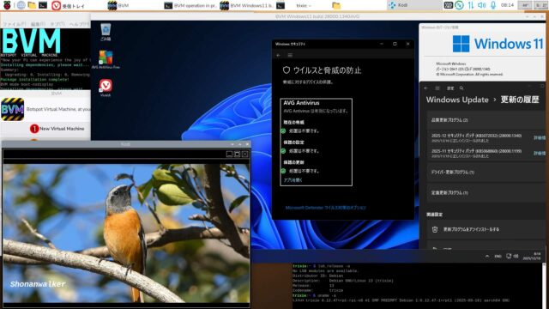Switch to BVM Windows11 build taskbar entry
Image resolution: width=549 pixels, height=309 pixels.
[x=247, y=6]
